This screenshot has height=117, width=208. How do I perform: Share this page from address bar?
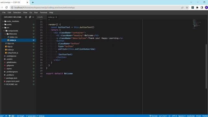182,7
